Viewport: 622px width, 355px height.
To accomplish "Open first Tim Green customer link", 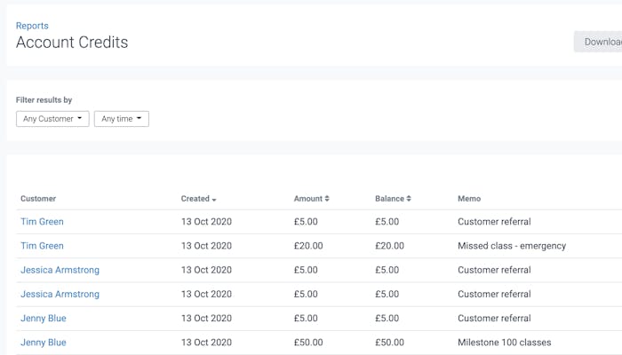I will pyautogui.click(x=42, y=222).
